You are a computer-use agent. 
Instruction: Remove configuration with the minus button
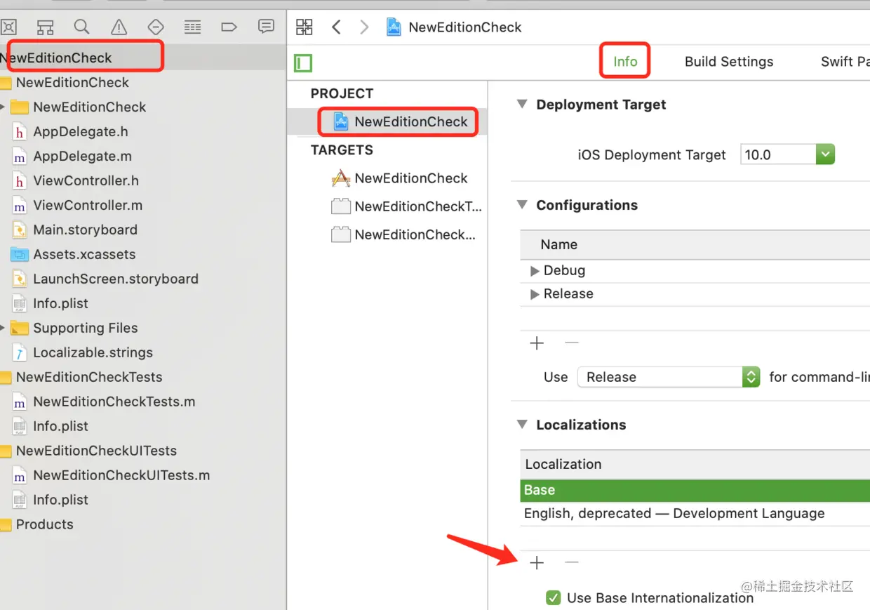pos(572,343)
